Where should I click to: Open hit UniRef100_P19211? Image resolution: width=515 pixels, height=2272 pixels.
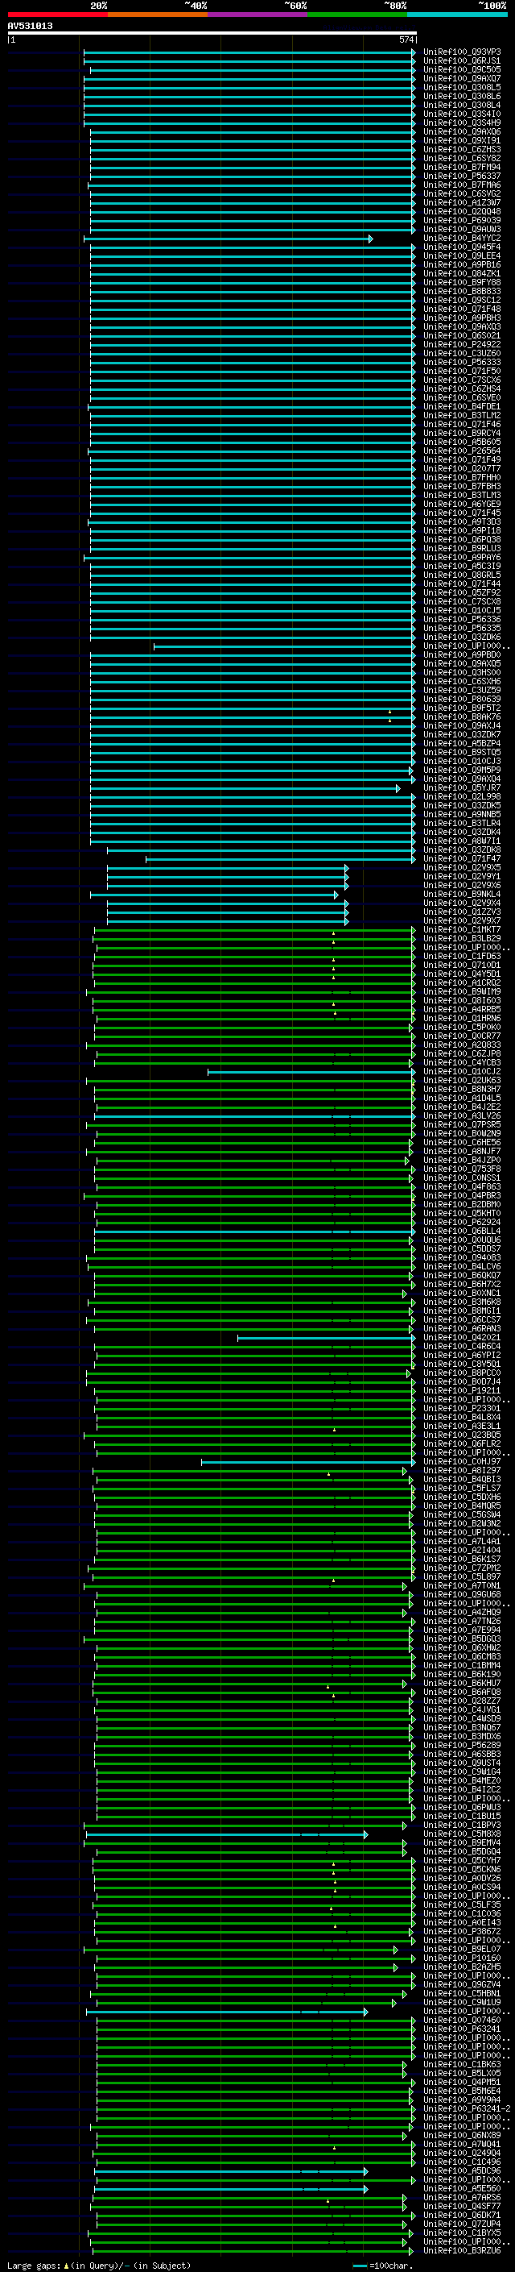coord(462,1391)
